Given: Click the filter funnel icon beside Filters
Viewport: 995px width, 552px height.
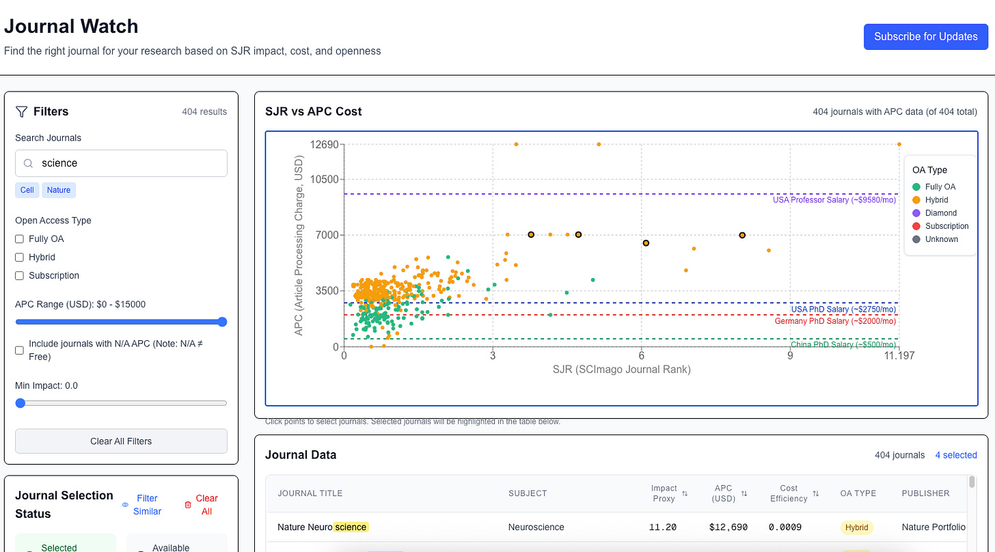Looking at the screenshot, I should pyautogui.click(x=21, y=111).
